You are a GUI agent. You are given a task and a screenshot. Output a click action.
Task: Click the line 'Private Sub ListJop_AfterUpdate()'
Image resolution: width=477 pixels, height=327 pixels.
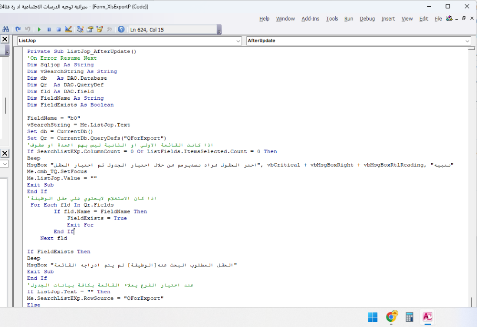pos(82,52)
